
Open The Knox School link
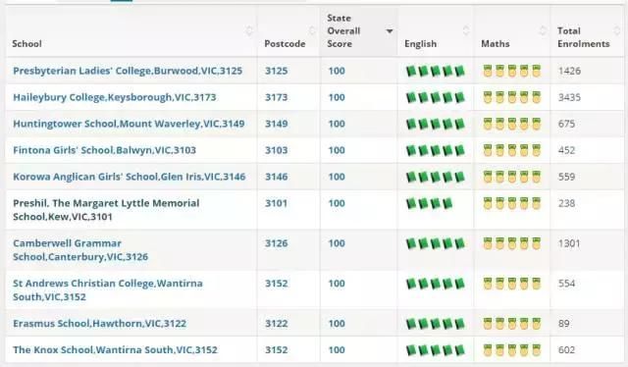[x=115, y=349]
